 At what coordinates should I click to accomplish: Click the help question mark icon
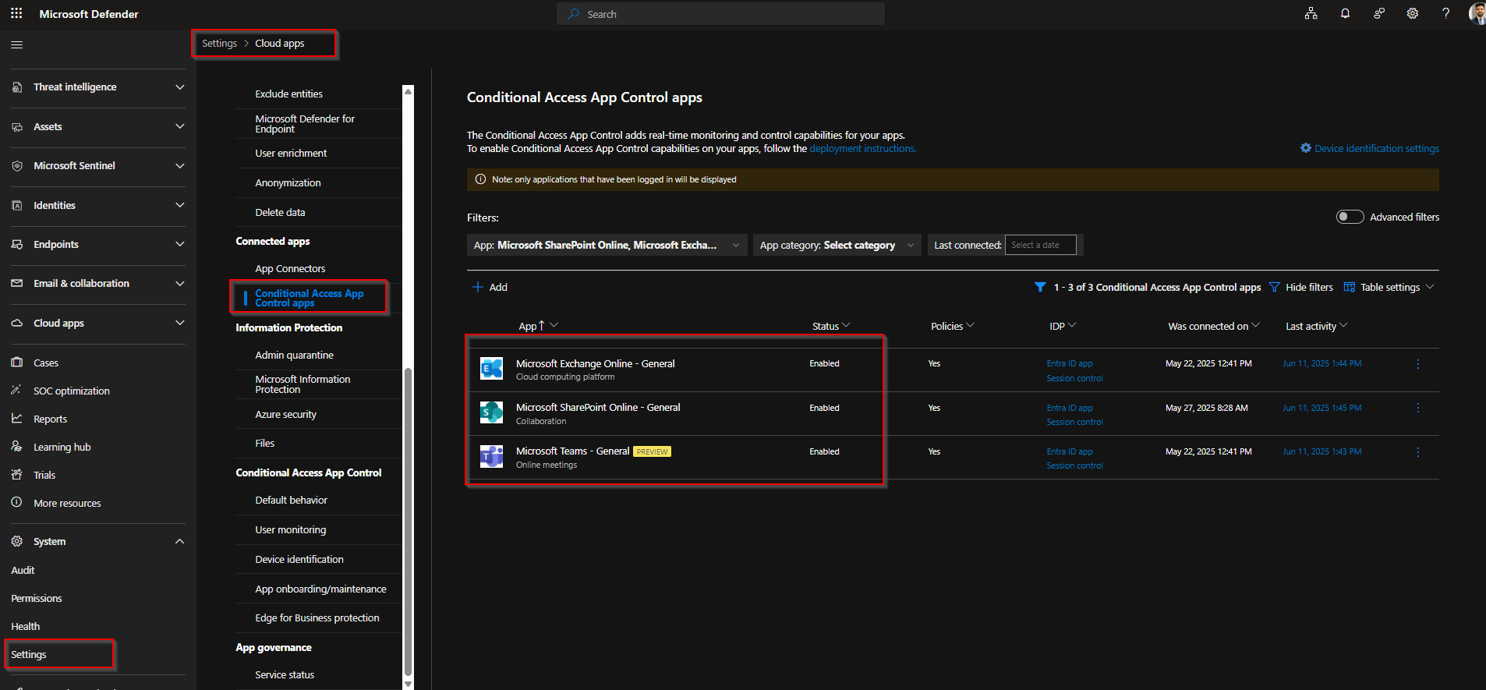(x=1445, y=14)
